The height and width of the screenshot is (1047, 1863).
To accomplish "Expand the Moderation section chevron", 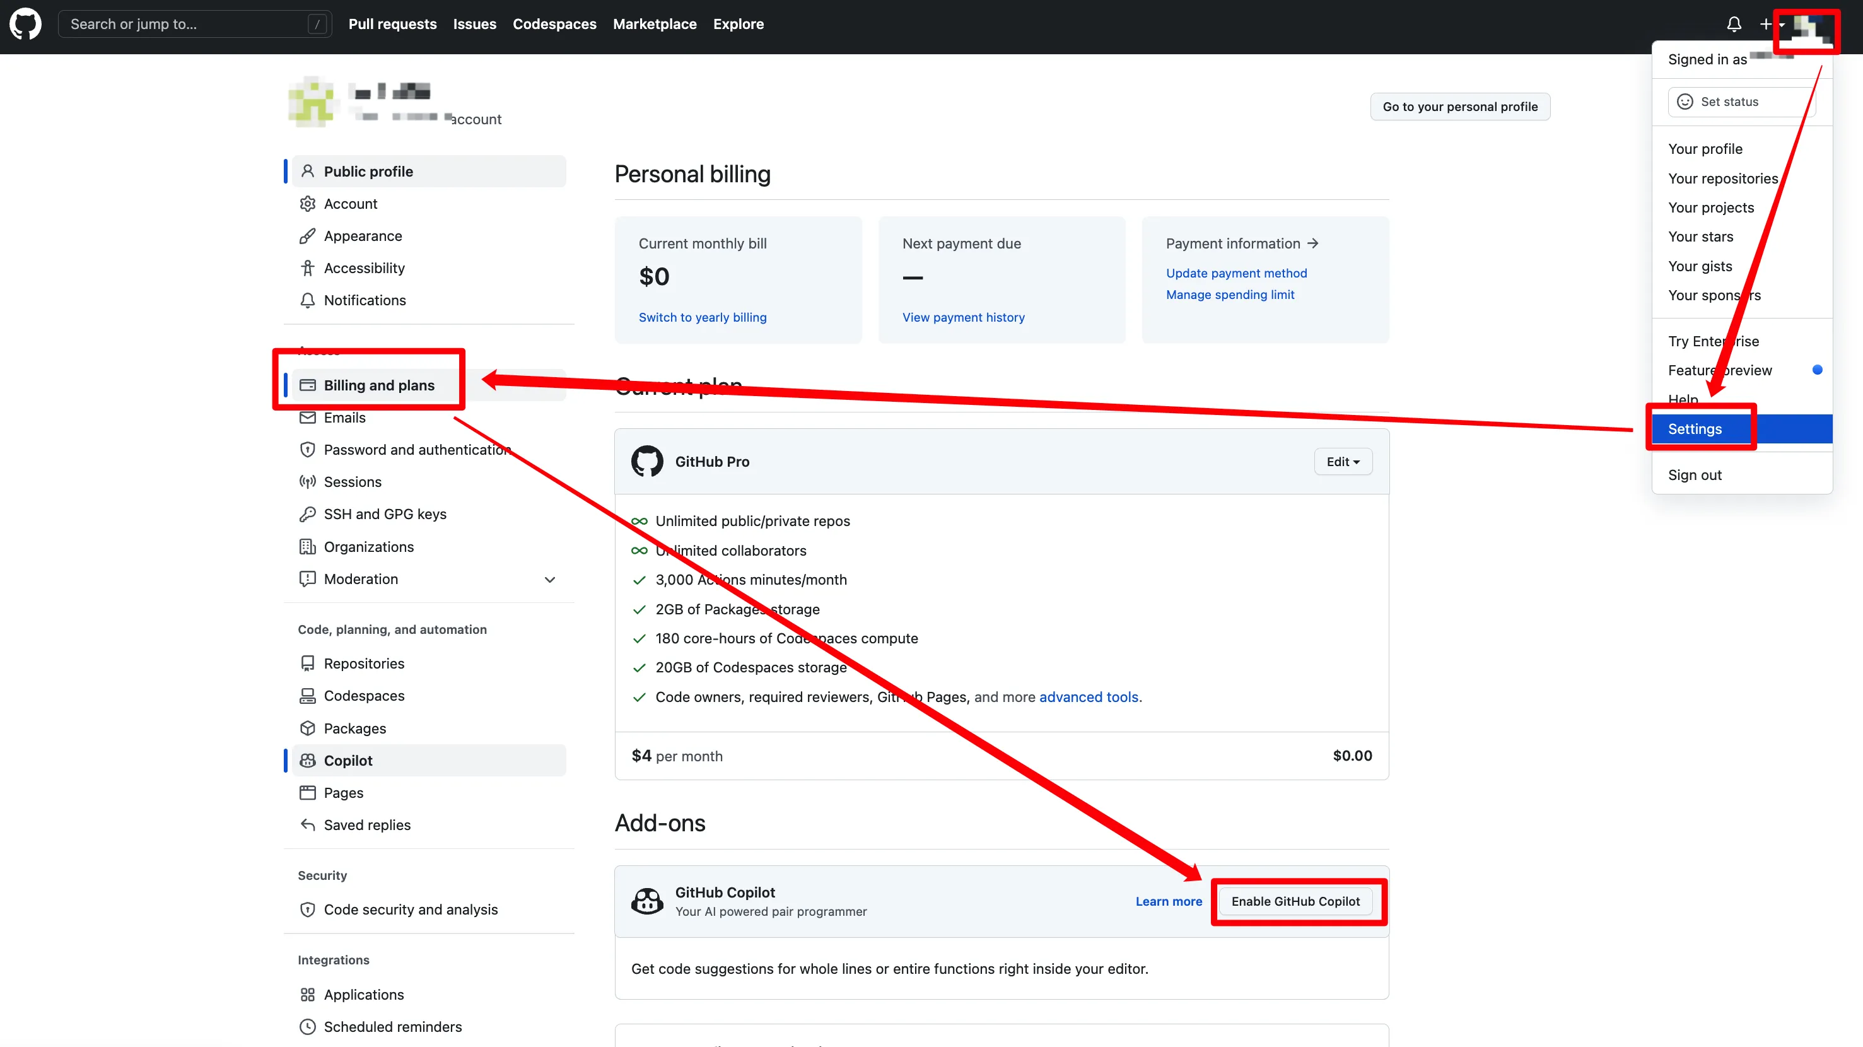I will point(550,579).
